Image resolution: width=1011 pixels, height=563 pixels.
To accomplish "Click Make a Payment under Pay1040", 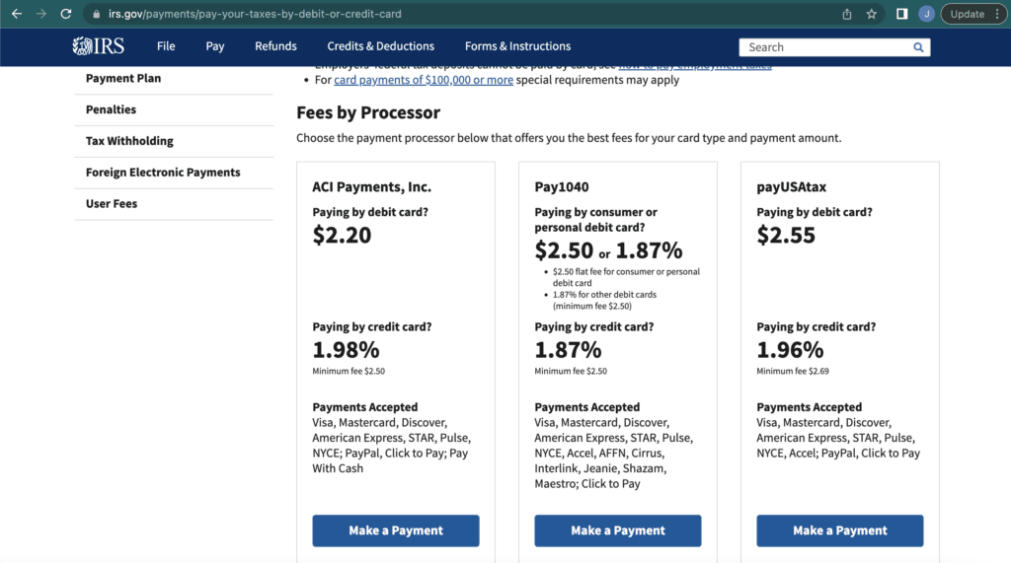I will pos(618,530).
